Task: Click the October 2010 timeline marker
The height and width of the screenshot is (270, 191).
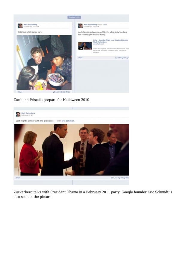Action: coord(74,17)
